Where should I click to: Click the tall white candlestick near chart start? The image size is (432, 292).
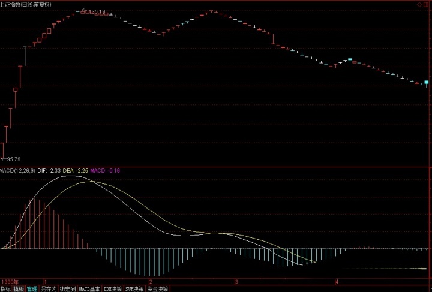point(25,56)
